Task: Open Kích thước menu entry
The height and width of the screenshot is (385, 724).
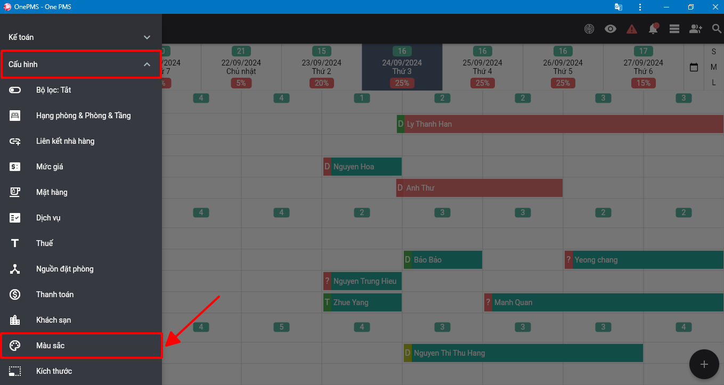Action: (x=81, y=371)
